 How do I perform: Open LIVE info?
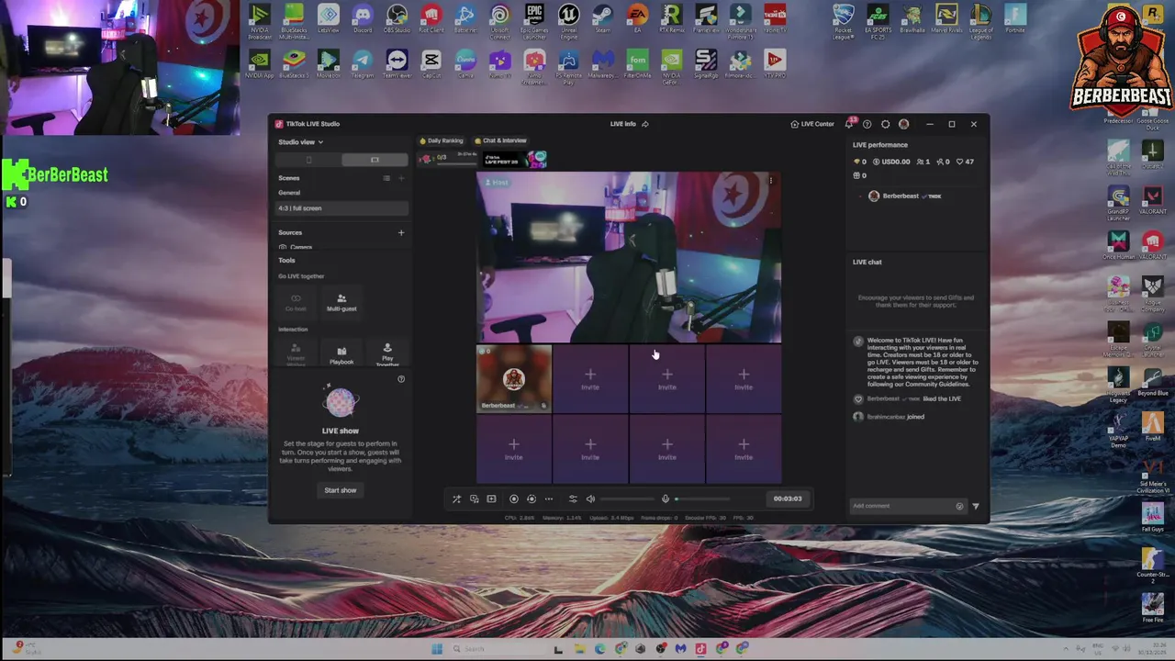click(x=622, y=124)
